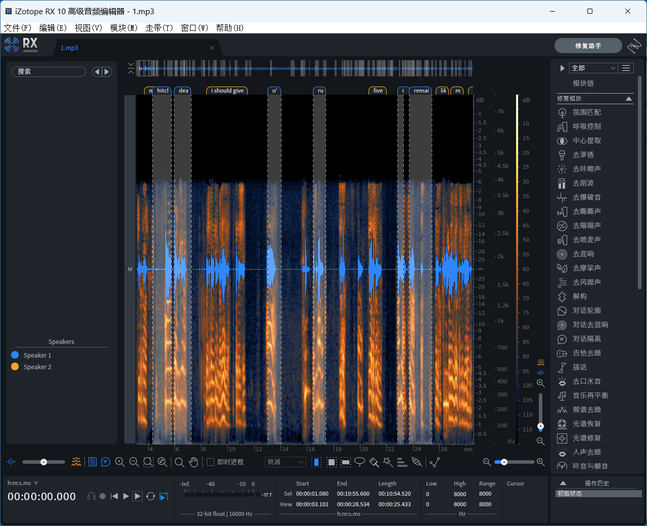Go to next search result arrow

coord(107,72)
